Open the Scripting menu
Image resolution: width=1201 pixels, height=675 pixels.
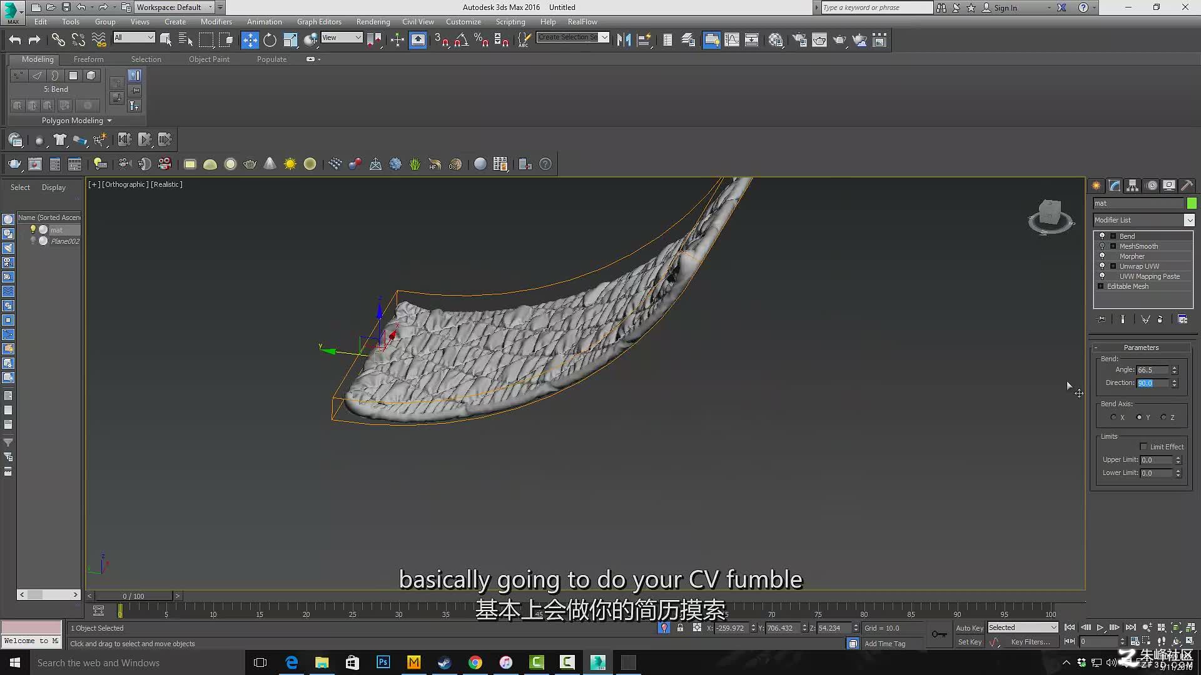[510, 22]
